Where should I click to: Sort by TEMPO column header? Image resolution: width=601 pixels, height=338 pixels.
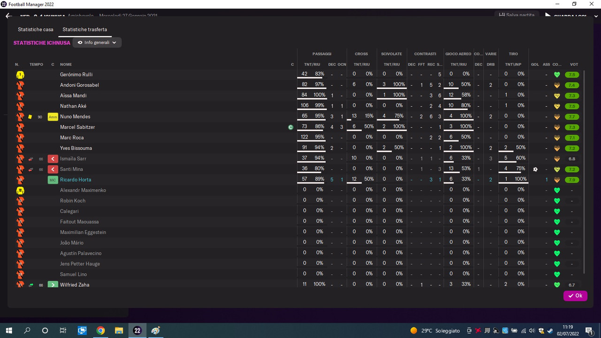click(36, 64)
